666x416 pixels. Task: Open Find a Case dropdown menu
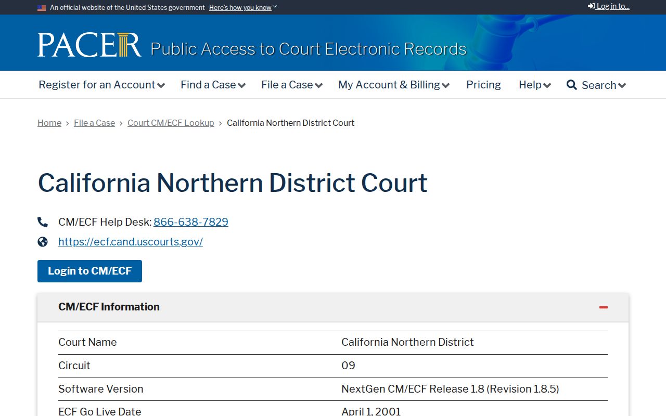pos(213,85)
